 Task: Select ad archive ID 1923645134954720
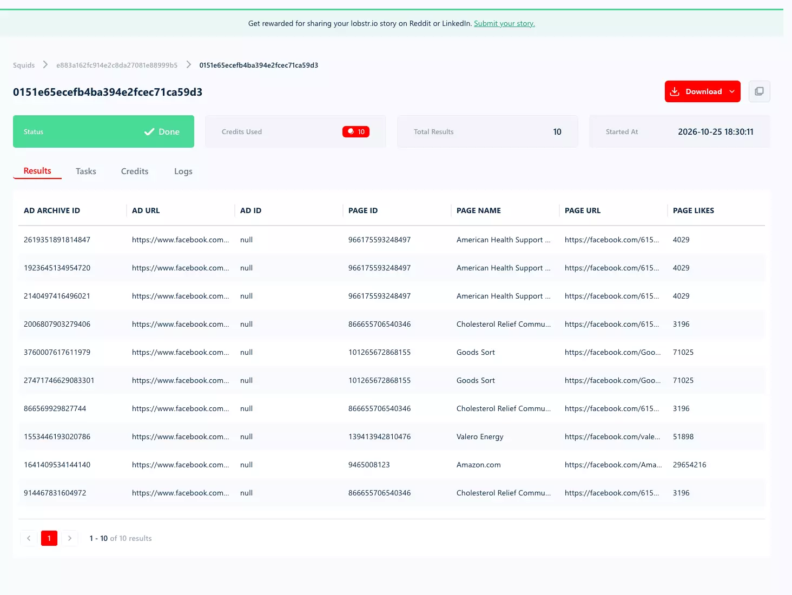pos(57,268)
